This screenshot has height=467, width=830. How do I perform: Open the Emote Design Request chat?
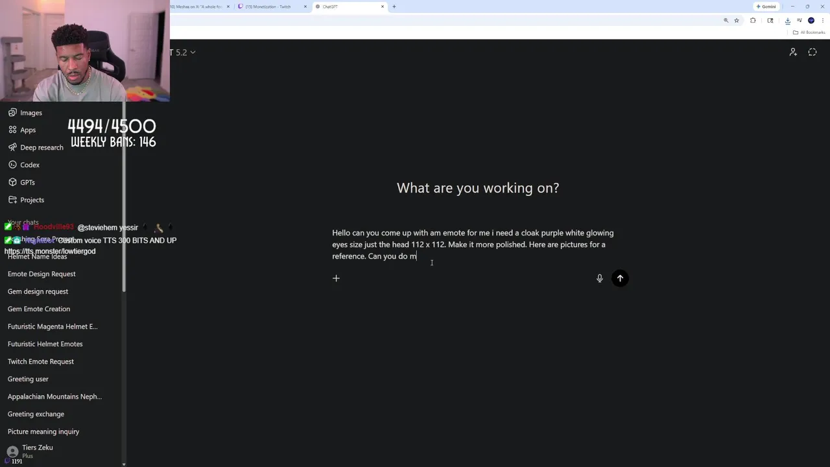(41, 274)
